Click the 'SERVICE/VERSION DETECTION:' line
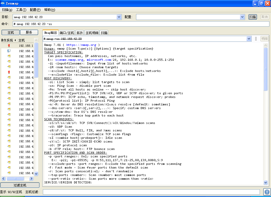 click(68, 182)
